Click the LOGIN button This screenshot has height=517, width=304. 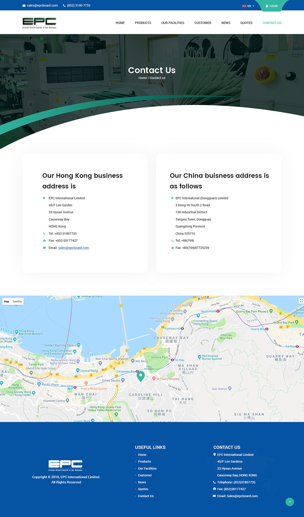272,6
